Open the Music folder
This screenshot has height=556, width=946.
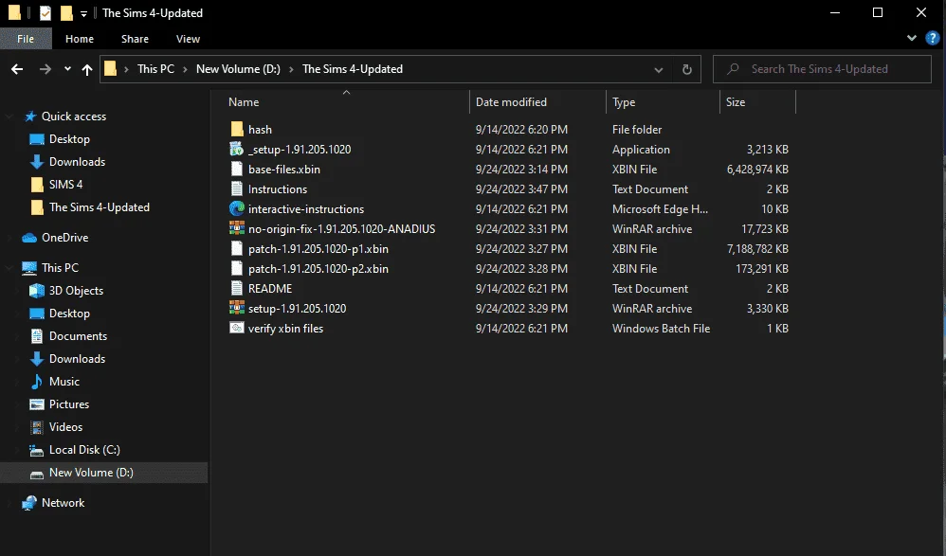(x=64, y=382)
